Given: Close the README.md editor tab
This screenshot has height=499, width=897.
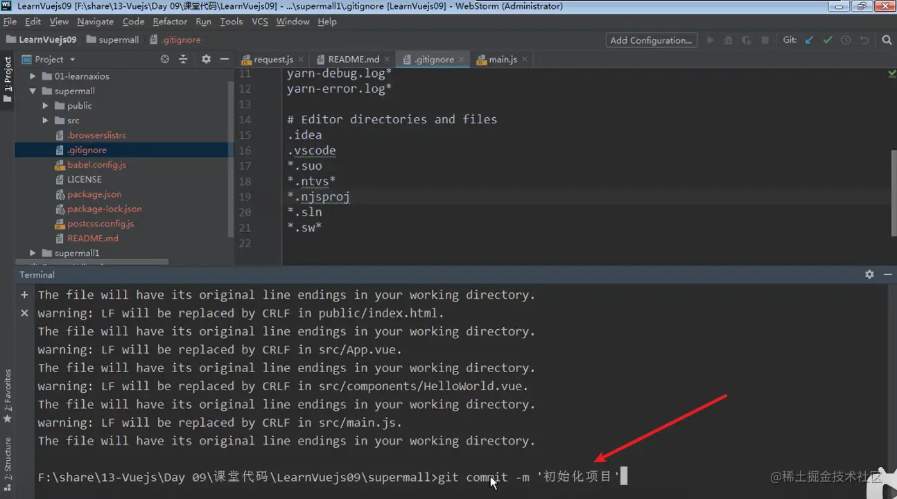Looking at the screenshot, I should [386, 60].
